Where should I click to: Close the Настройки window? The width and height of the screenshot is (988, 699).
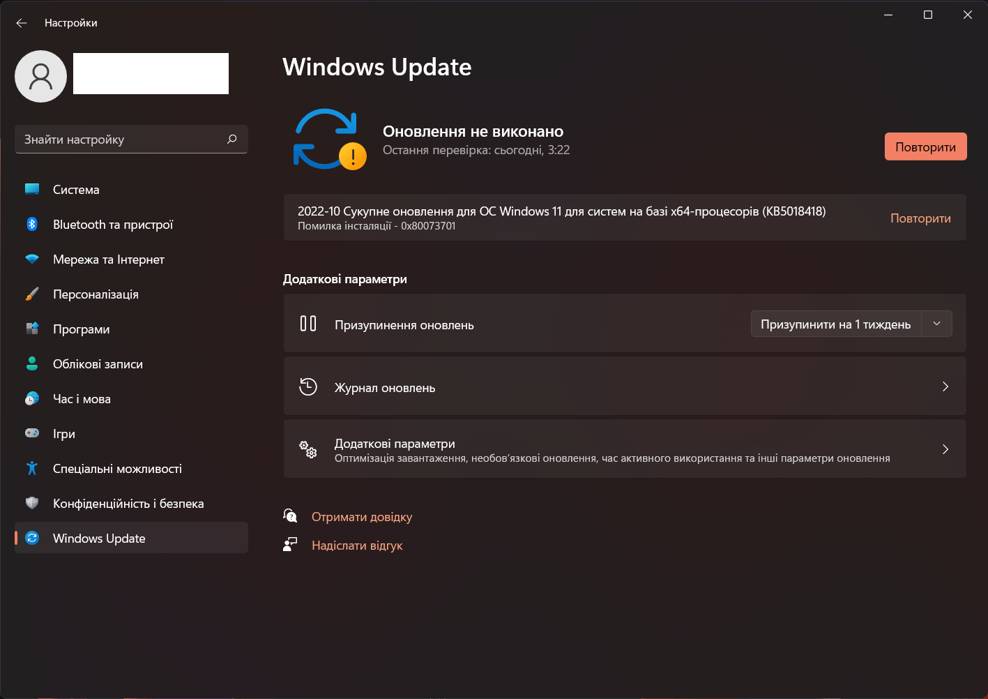(968, 15)
